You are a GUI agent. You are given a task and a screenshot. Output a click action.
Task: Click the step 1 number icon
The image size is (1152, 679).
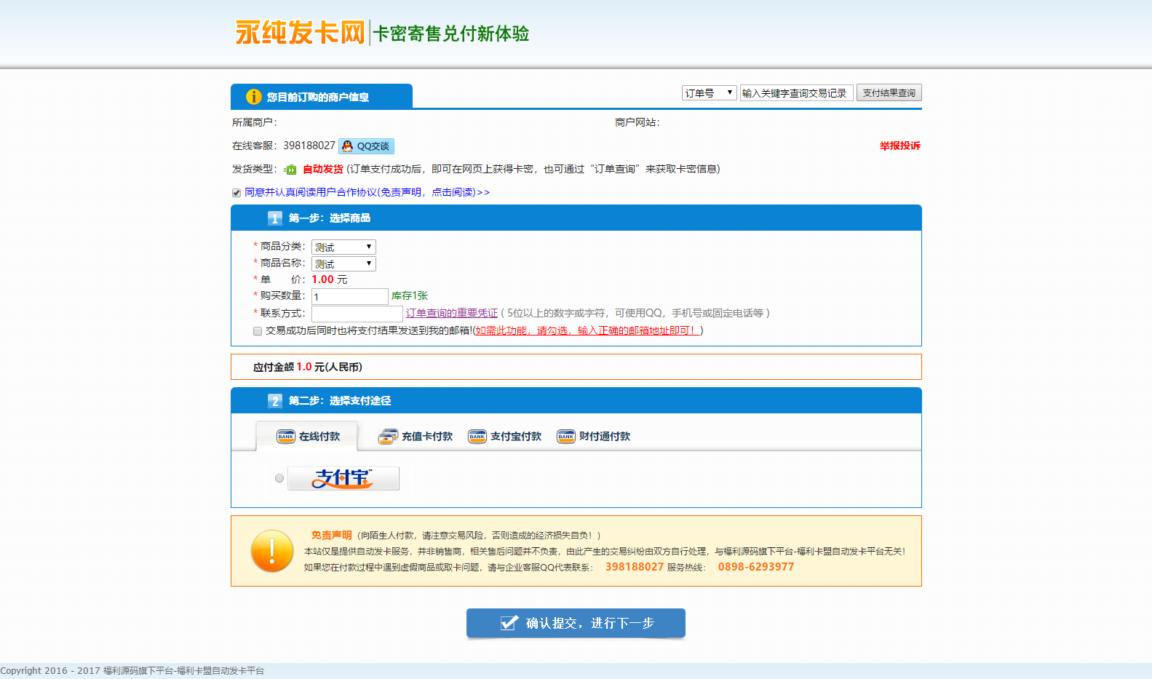tap(275, 218)
